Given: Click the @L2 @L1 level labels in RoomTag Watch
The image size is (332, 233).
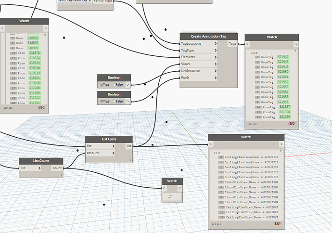Looking at the screenshot, I should click(x=253, y=124).
